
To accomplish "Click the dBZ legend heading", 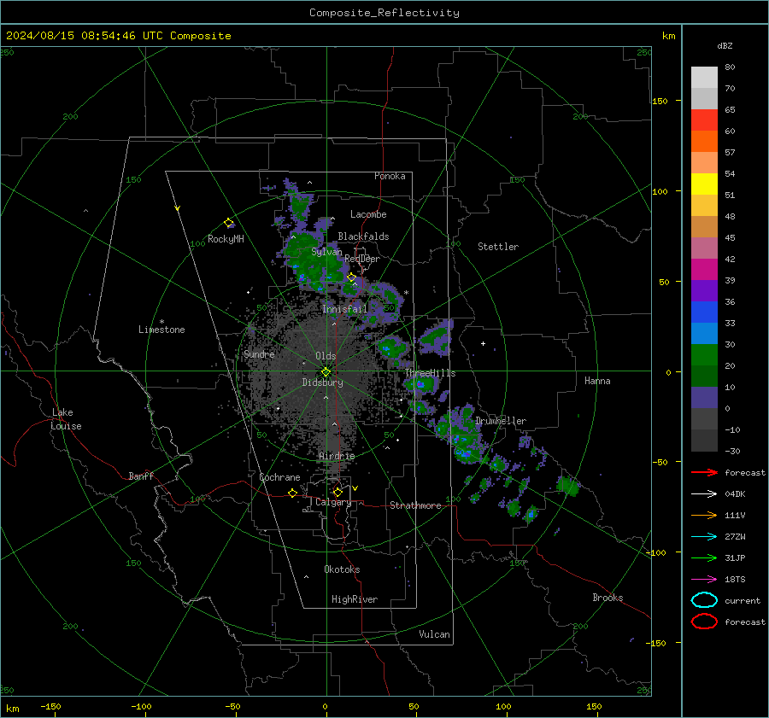I will point(725,45).
